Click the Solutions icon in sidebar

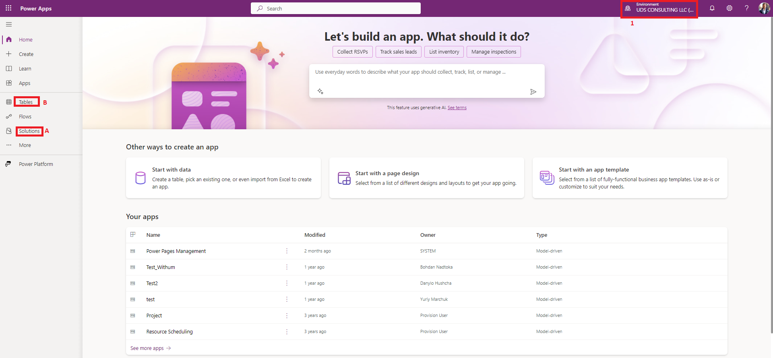[9, 131]
